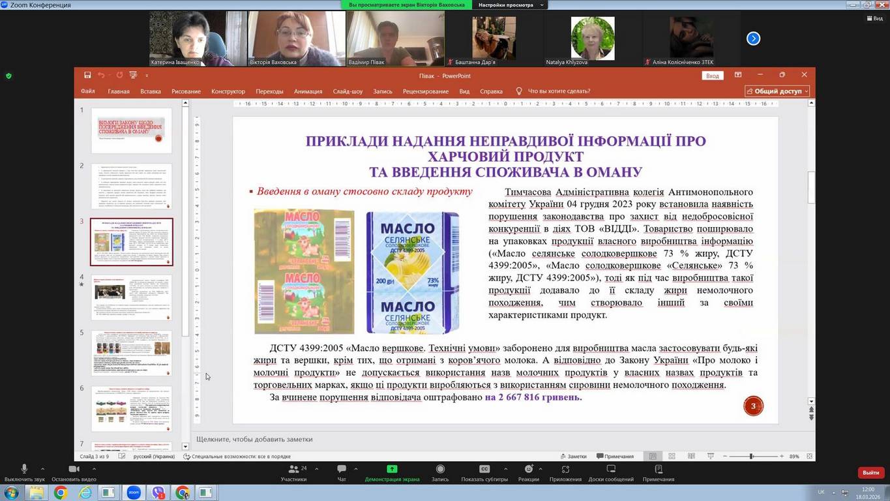890x501 pixels.
Task: Adjust the PowerPoint zoom slider
Action: pyautogui.click(x=751, y=457)
